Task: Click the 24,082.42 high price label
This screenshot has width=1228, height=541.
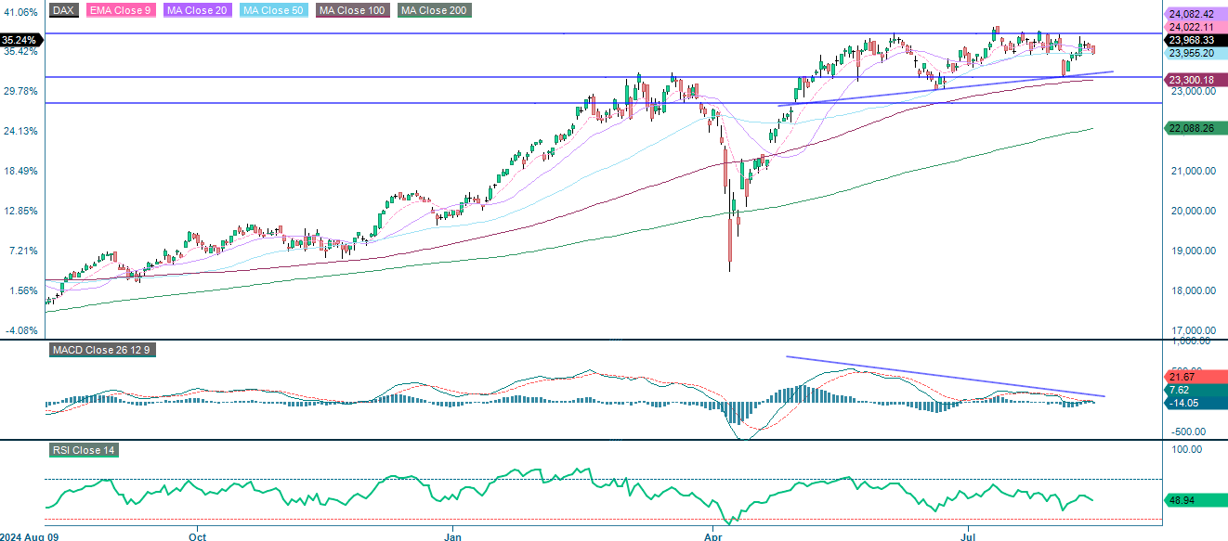Action: point(1195,15)
